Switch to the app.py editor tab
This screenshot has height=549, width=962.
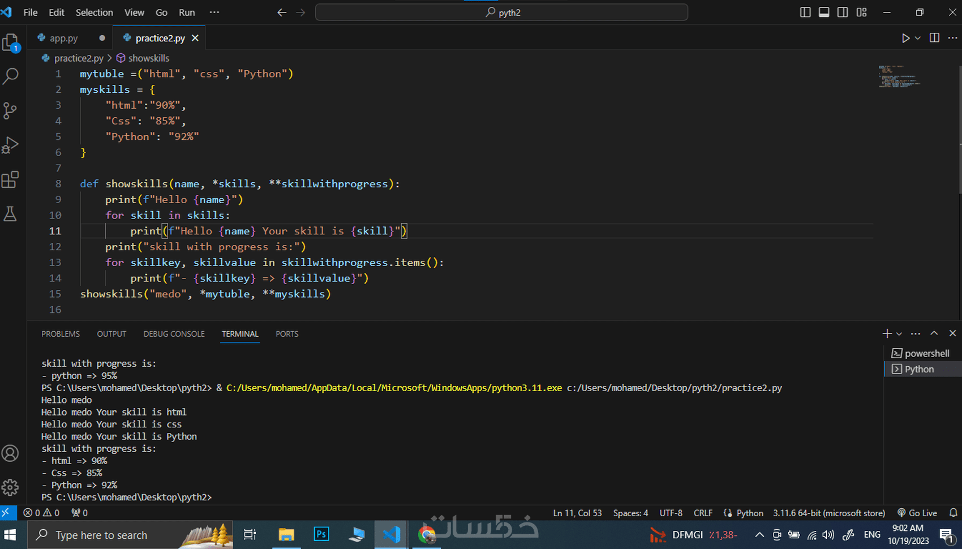point(63,38)
